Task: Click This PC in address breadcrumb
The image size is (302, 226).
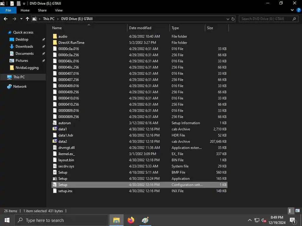Action: coord(49,19)
